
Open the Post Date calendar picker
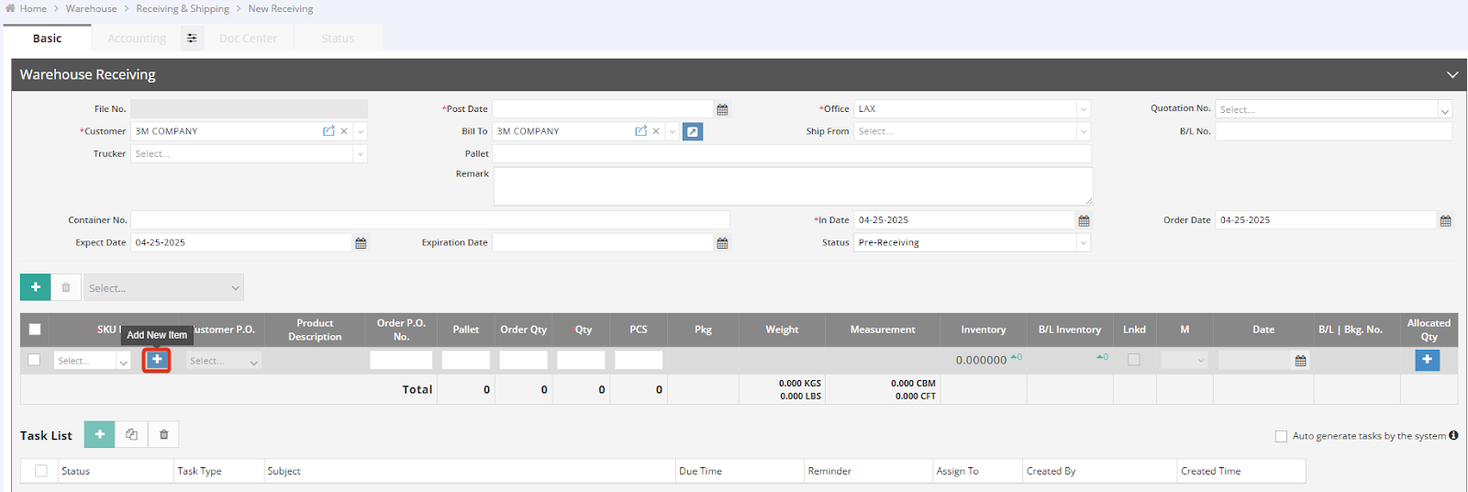(722, 109)
